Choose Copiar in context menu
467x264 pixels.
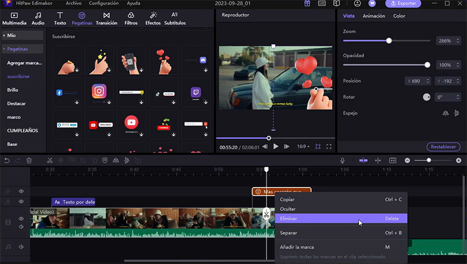(341, 200)
